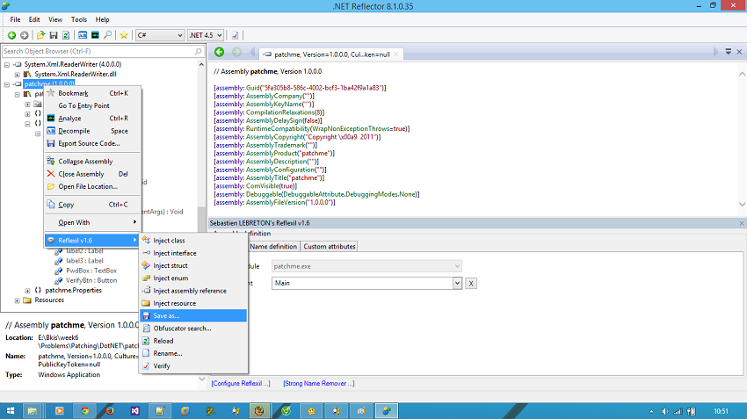Click the Open Assembly folder icon in the toolbar
The image size is (747, 419).
click(x=41, y=35)
